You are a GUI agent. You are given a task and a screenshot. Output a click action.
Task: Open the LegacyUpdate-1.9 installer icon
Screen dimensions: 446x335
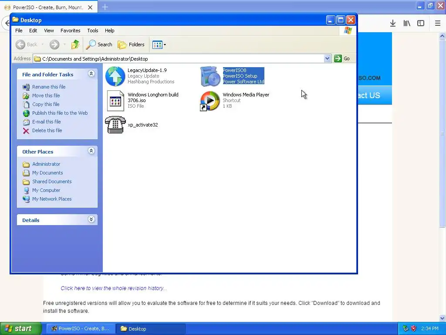tap(115, 76)
